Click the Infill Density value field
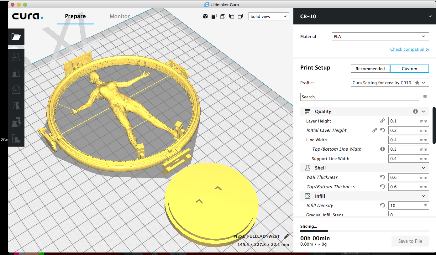 click(408, 206)
